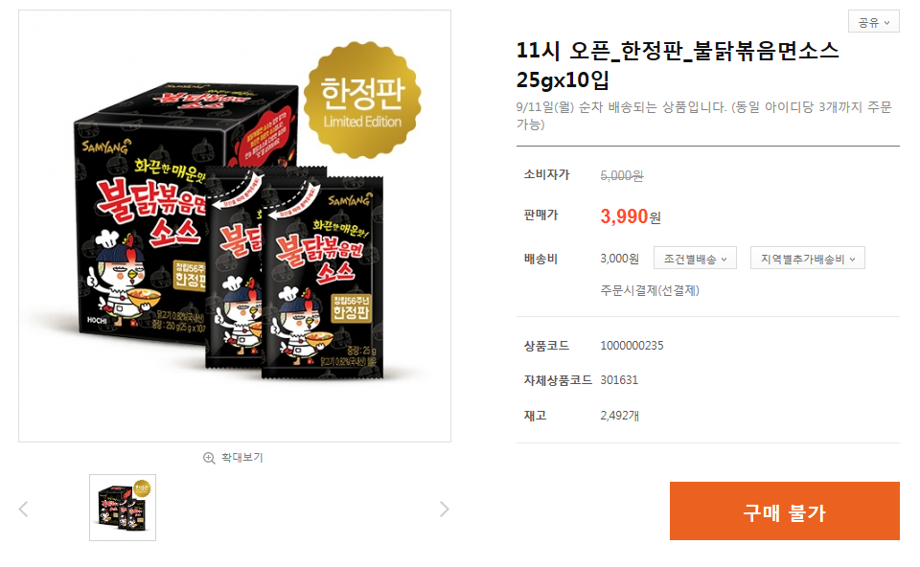Click the 확대보기 enlarge view link

(x=242, y=458)
